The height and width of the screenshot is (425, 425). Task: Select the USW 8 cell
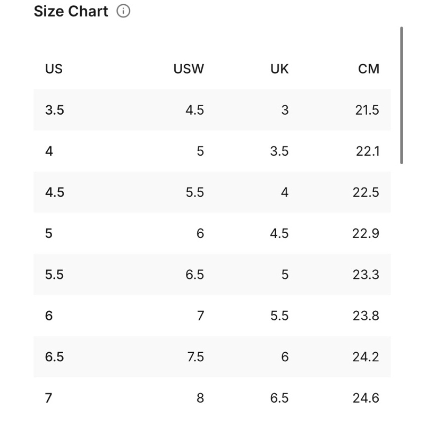click(x=200, y=398)
